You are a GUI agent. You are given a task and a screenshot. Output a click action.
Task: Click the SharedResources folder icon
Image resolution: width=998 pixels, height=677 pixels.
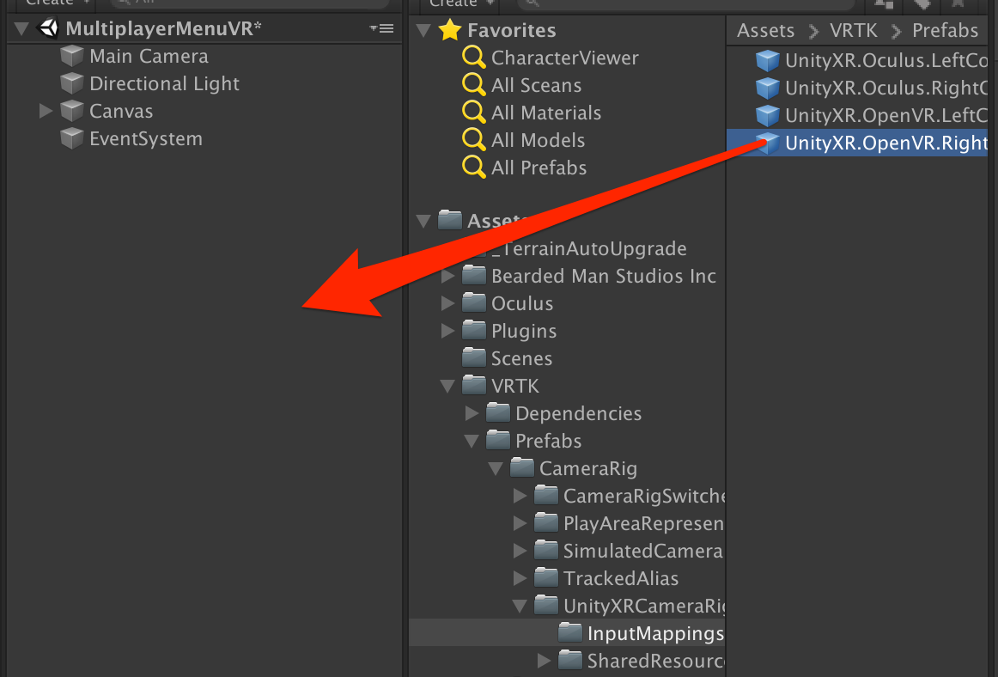(x=572, y=660)
